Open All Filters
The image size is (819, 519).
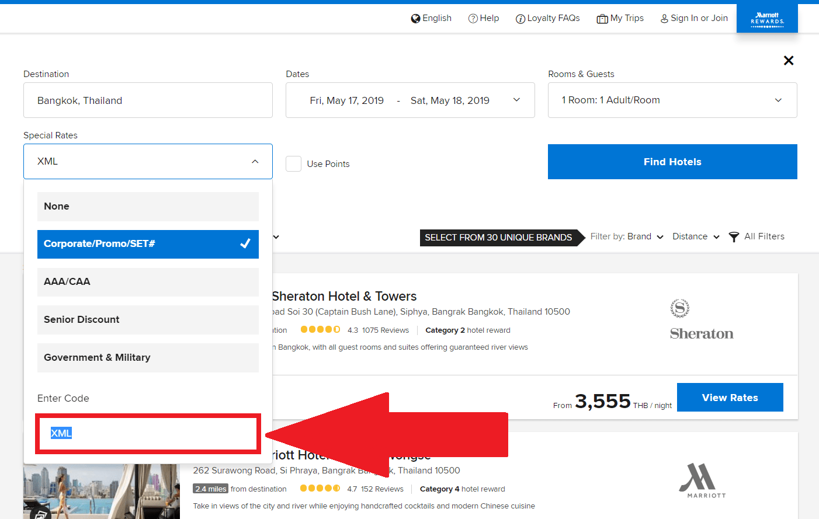[x=756, y=236]
